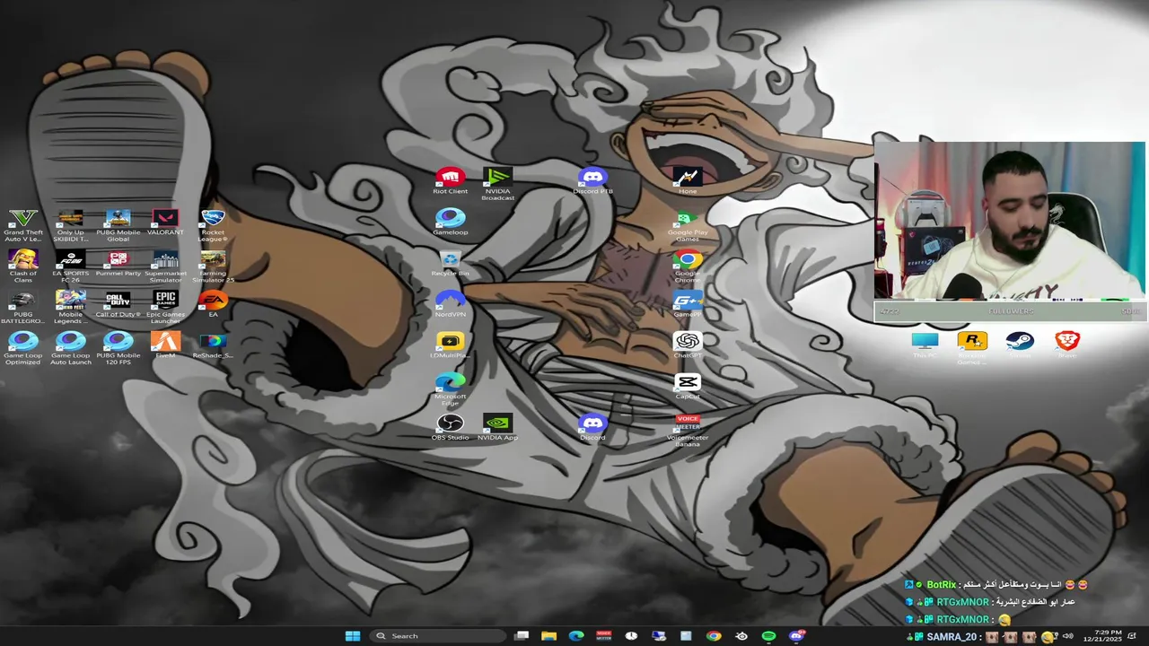Select the EA SPORTS FC 26 icon
Image resolution: width=1149 pixels, height=646 pixels.
(70, 266)
